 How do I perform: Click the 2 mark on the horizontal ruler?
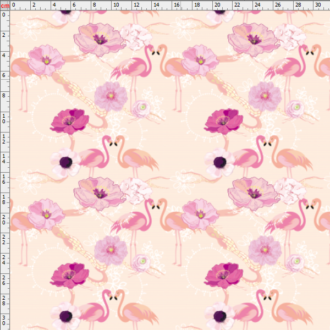point(34,5)
